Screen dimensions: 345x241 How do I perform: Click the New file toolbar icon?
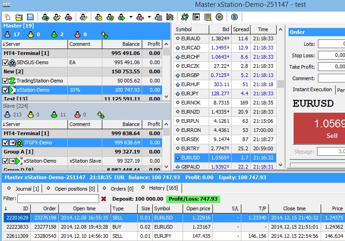[x=7, y=17]
